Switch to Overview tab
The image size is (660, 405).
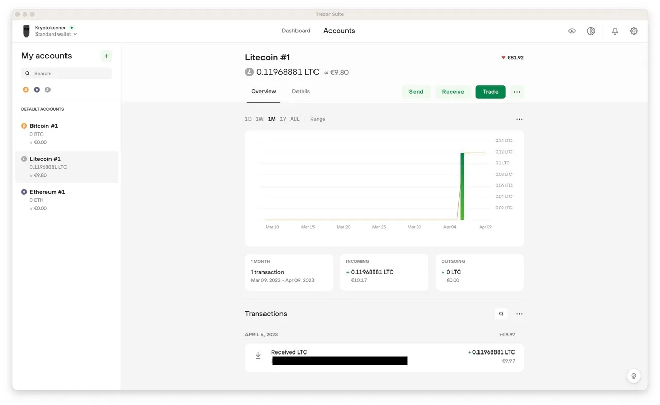[x=263, y=91]
